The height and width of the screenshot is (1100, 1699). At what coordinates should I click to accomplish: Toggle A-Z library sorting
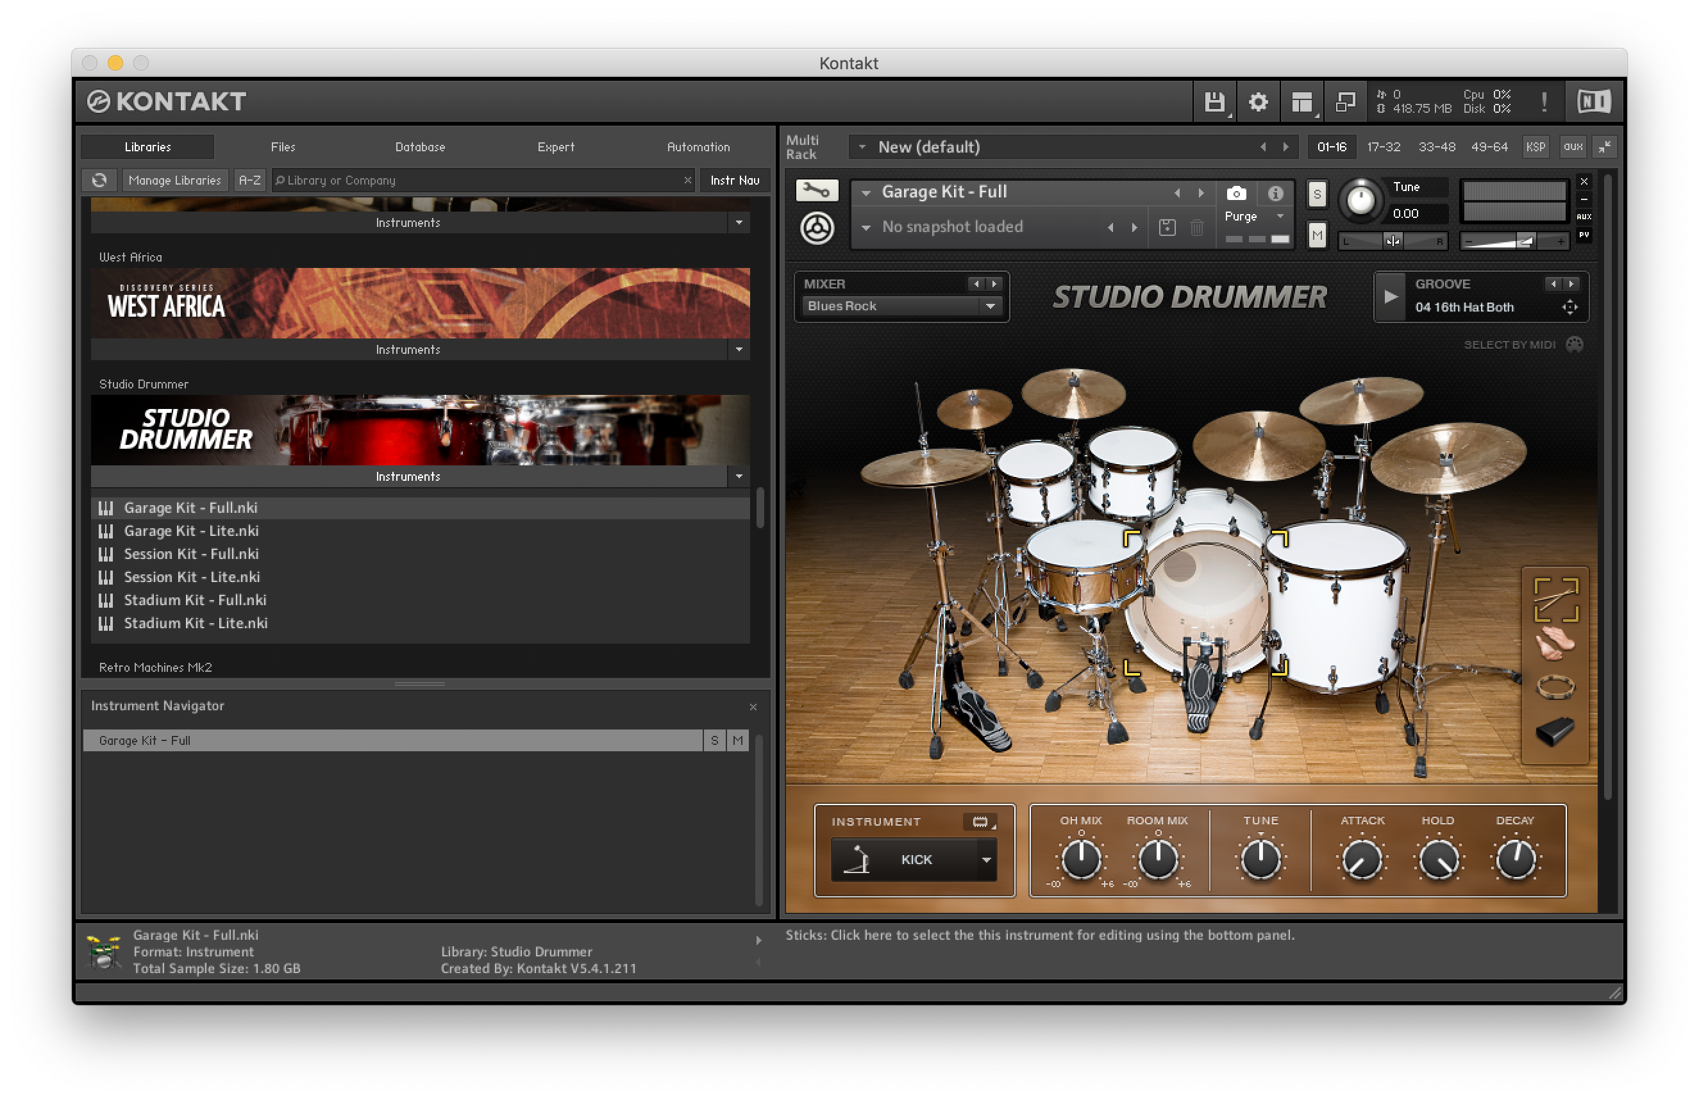pyautogui.click(x=250, y=180)
